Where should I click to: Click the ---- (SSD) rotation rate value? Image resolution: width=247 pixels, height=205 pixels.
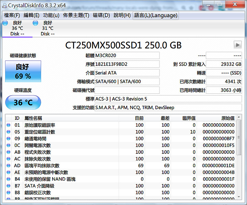tap(224, 73)
